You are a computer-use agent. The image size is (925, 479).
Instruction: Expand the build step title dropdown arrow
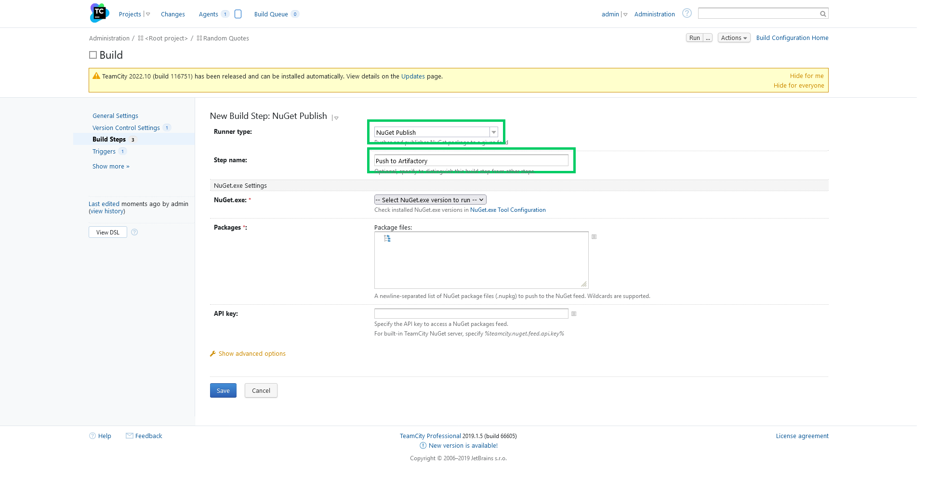click(x=335, y=117)
